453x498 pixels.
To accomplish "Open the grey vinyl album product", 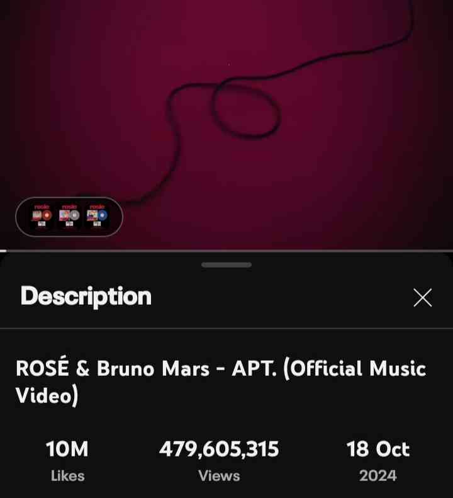I will [x=69, y=216].
